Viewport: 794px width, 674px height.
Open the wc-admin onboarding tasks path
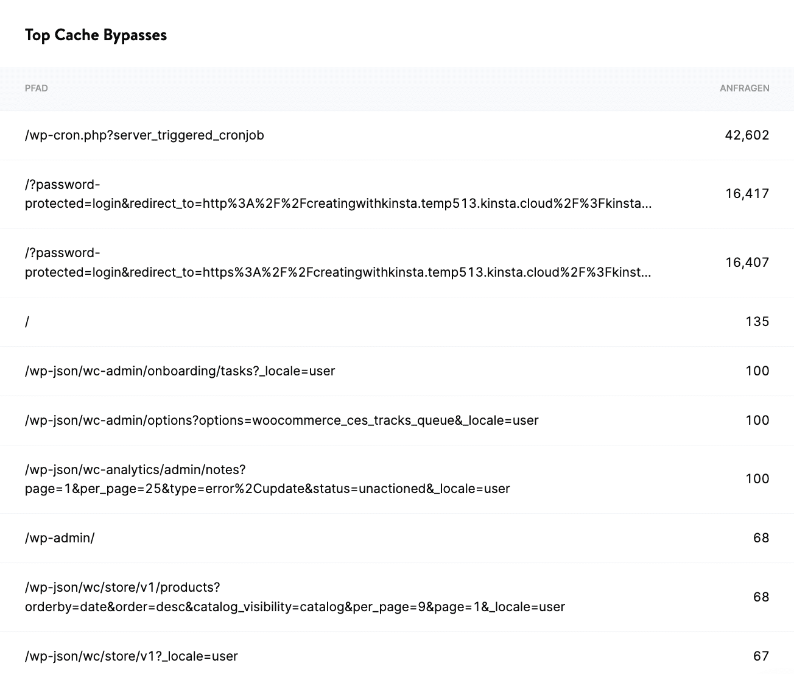coord(180,371)
